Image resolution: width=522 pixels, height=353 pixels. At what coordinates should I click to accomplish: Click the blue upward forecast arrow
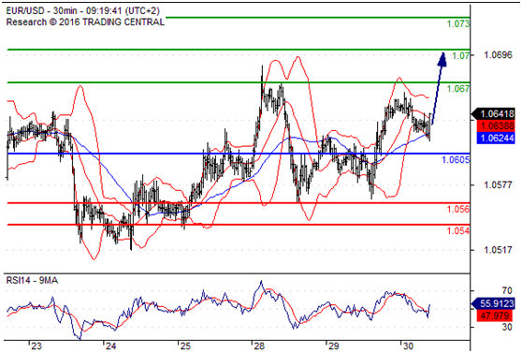coord(438,88)
